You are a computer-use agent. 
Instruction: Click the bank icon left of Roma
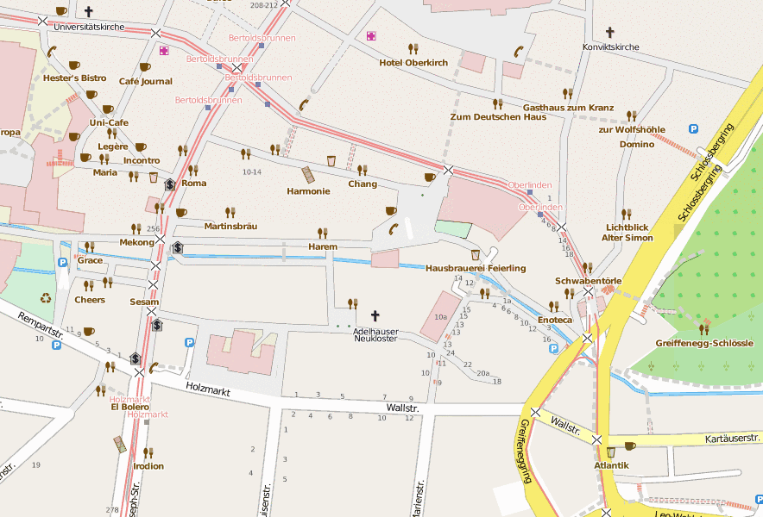(x=170, y=184)
